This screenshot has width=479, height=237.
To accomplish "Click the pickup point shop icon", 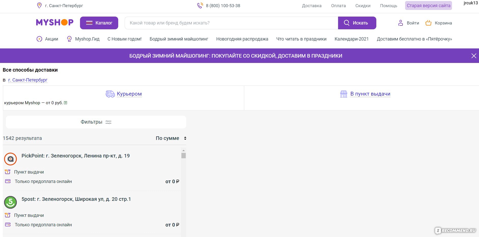I will point(344,94).
